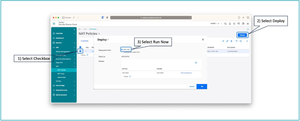Click the hamburger menu icon beside Juniper logo
This screenshot has height=121, width=300.
pos(54,24)
